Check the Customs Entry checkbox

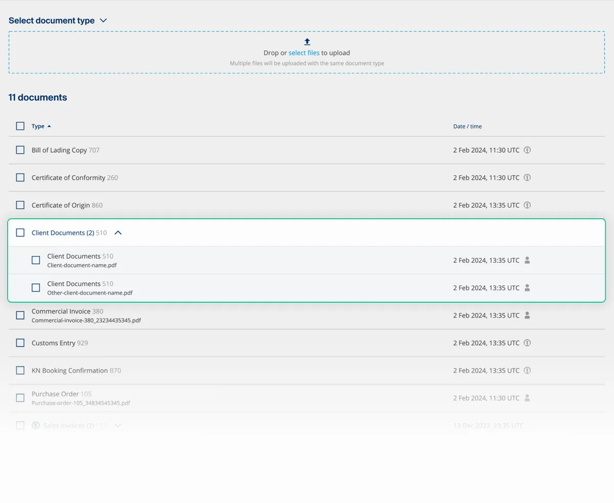[20, 343]
